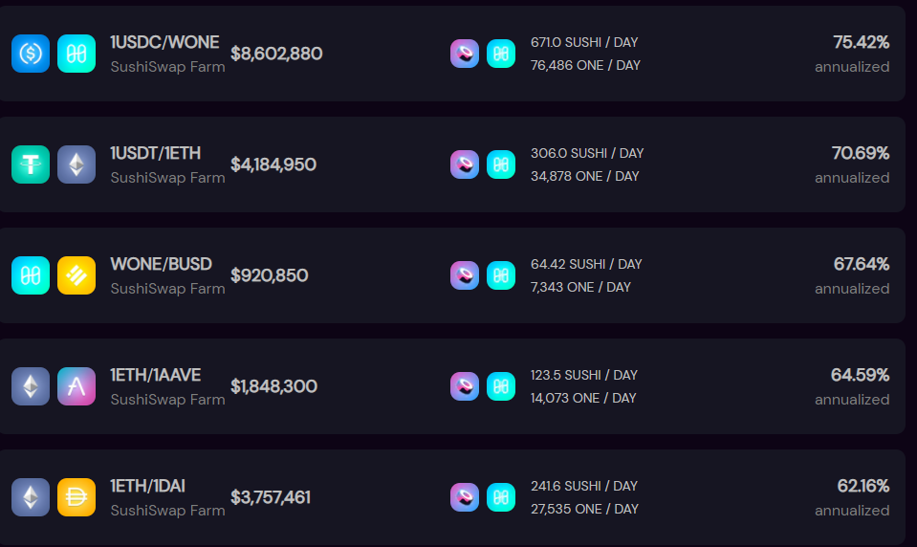Viewport: 917px width, 547px height.
Task: Select the WONE/BUSD pair label
Action: 162,264
